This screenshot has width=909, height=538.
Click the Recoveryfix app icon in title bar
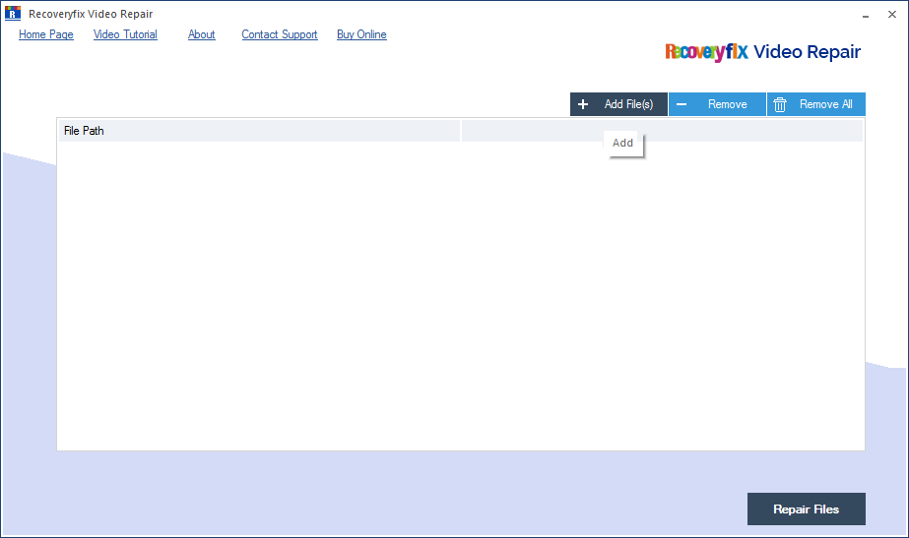tap(13, 13)
